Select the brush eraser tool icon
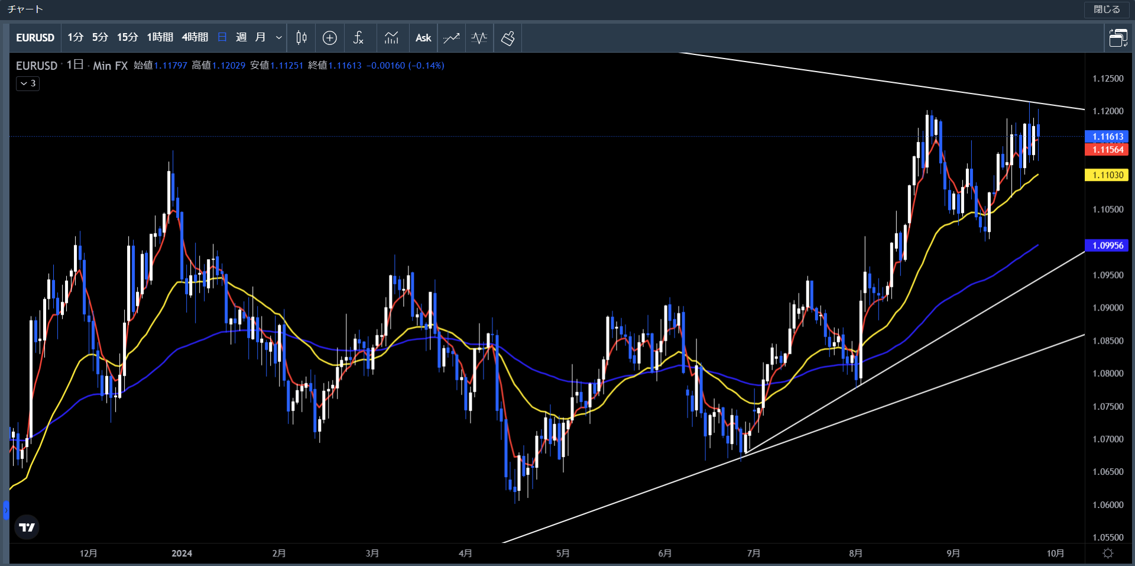 (508, 38)
